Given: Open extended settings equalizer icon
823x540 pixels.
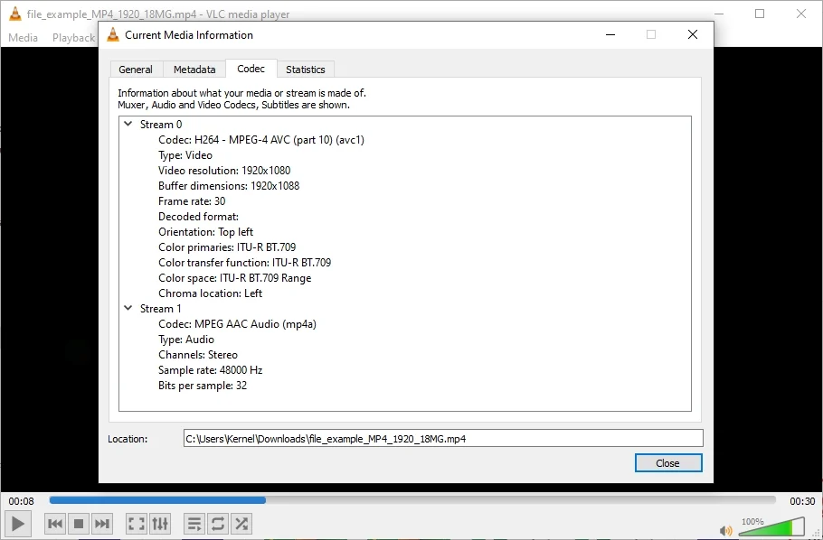Looking at the screenshot, I should [x=160, y=523].
